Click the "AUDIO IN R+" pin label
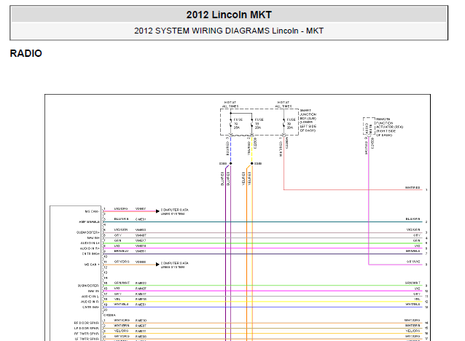The width and height of the screenshot is (465, 341). [x=90, y=248]
